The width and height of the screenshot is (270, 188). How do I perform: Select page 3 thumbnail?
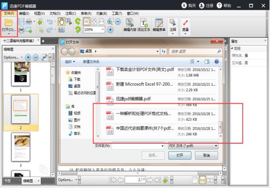click(20, 147)
